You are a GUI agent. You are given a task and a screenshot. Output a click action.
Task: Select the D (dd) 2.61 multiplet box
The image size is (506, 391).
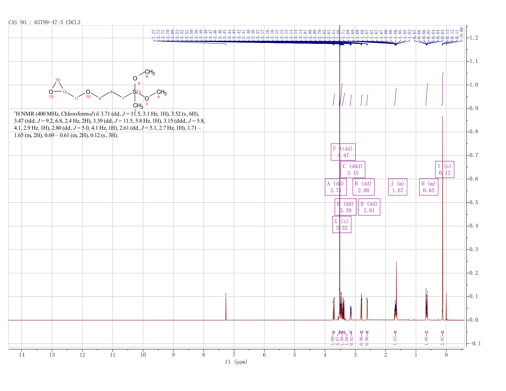(x=369, y=207)
